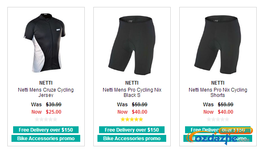
Task: Open the Pro Cycling Nix Black S image
Action: point(132,45)
